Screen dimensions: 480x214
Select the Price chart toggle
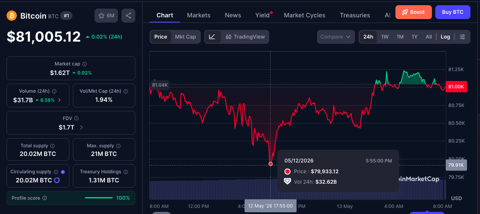click(x=161, y=37)
